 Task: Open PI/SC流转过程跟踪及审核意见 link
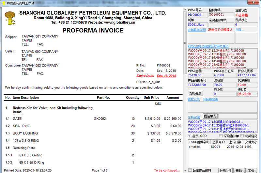(x=208, y=46)
